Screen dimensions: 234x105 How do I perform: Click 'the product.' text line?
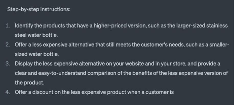[x=30, y=83]
